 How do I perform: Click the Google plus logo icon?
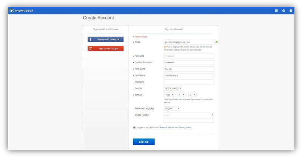(91, 49)
